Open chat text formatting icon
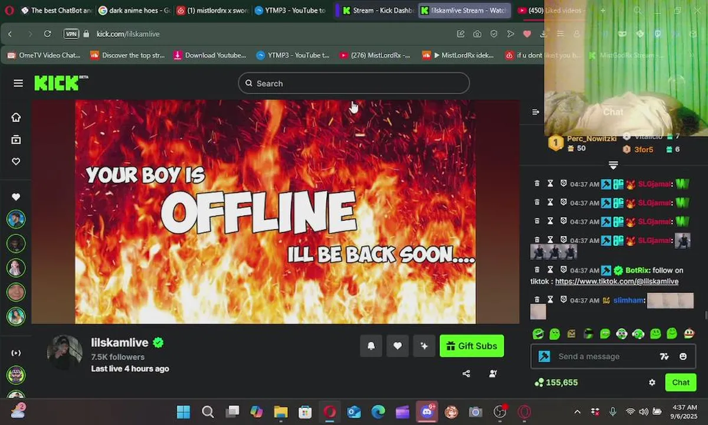The width and height of the screenshot is (708, 425). [664, 357]
